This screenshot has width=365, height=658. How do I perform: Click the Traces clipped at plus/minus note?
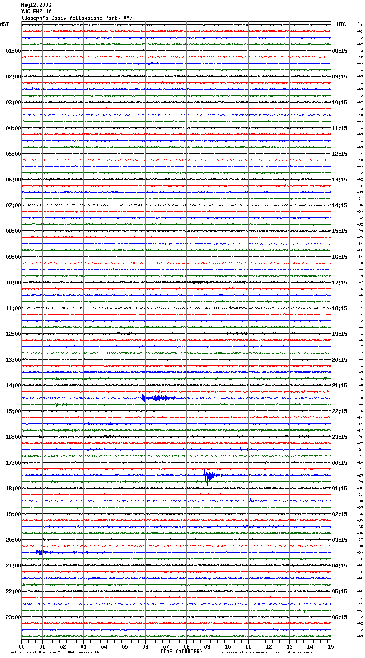(259, 652)
